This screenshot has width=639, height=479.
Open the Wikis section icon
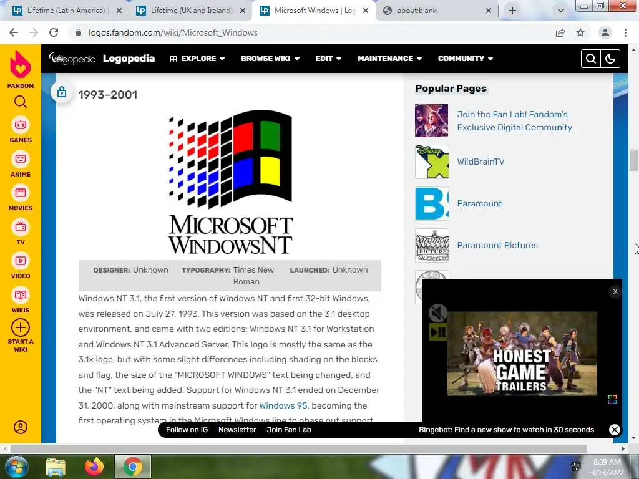point(21,295)
